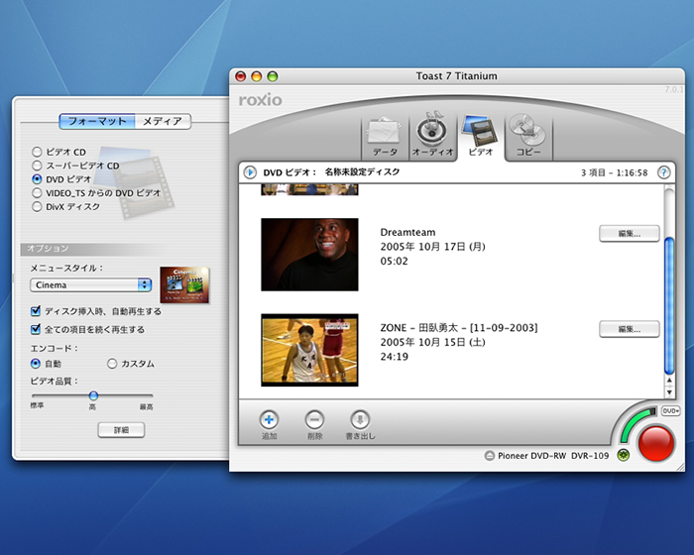The width and height of the screenshot is (694, 555).
Task: Open the Cinema menu style dropdown
Action: pos(90,284)
